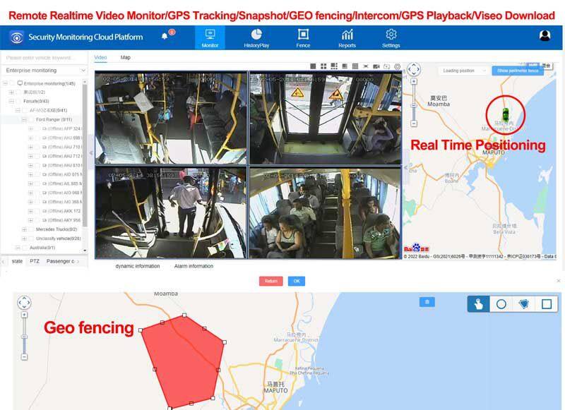This screenshot has height=410, width=565.
Task: Select the rectangle fence drawing tool
Action: pyautogui.click(x=546, y=304)
